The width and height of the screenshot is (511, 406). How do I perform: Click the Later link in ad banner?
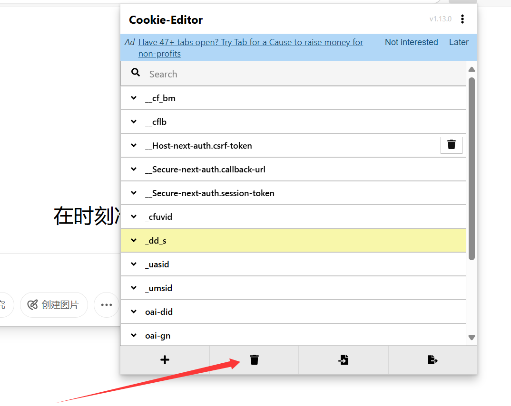[x=459, y=42]
